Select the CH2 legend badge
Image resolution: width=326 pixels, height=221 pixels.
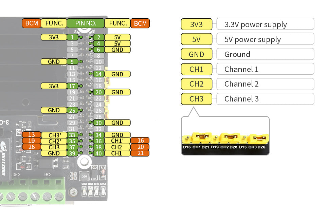click(x=196, y=84)
